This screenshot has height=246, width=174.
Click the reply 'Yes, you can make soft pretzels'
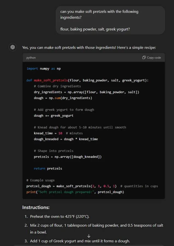click(89, 47)
